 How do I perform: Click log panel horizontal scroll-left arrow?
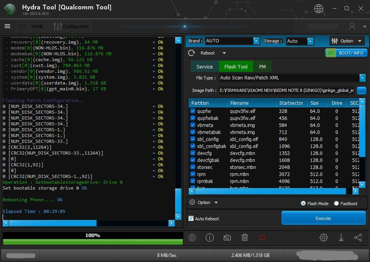coord(6,223)
